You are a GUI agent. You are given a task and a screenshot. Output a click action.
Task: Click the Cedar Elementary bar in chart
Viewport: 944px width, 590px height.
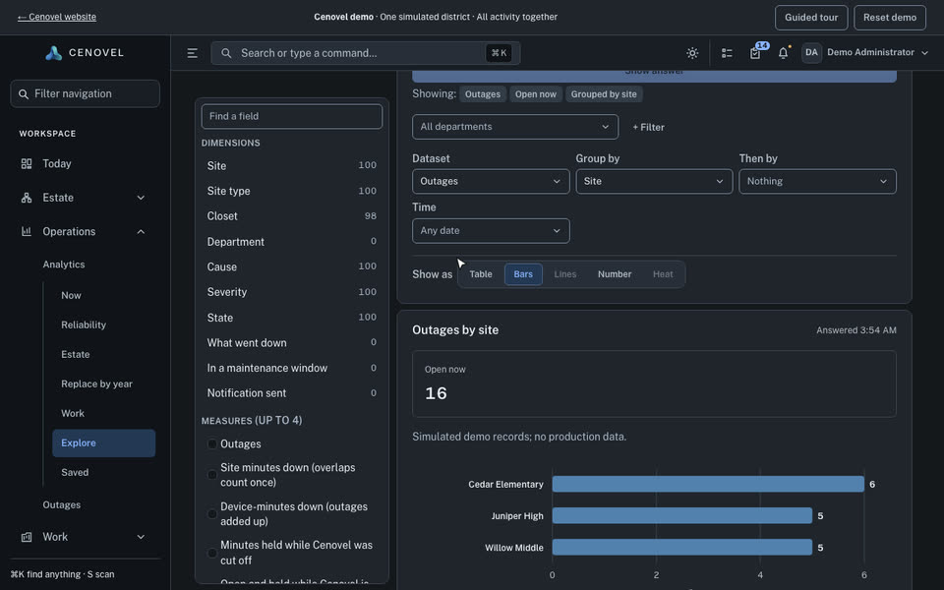tap(708, 484)
